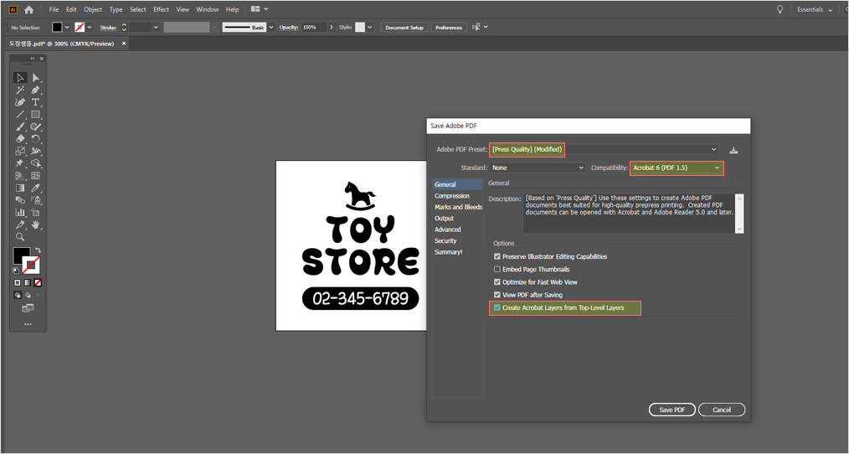Select the Artboard tool

[x=36, y=213]
